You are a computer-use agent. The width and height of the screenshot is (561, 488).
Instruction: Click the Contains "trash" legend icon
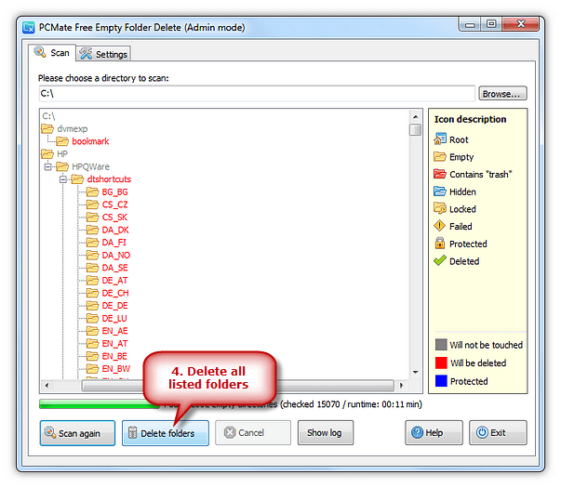[440, 174]
